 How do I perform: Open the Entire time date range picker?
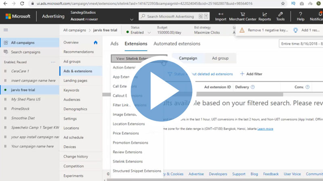[301, 44]
